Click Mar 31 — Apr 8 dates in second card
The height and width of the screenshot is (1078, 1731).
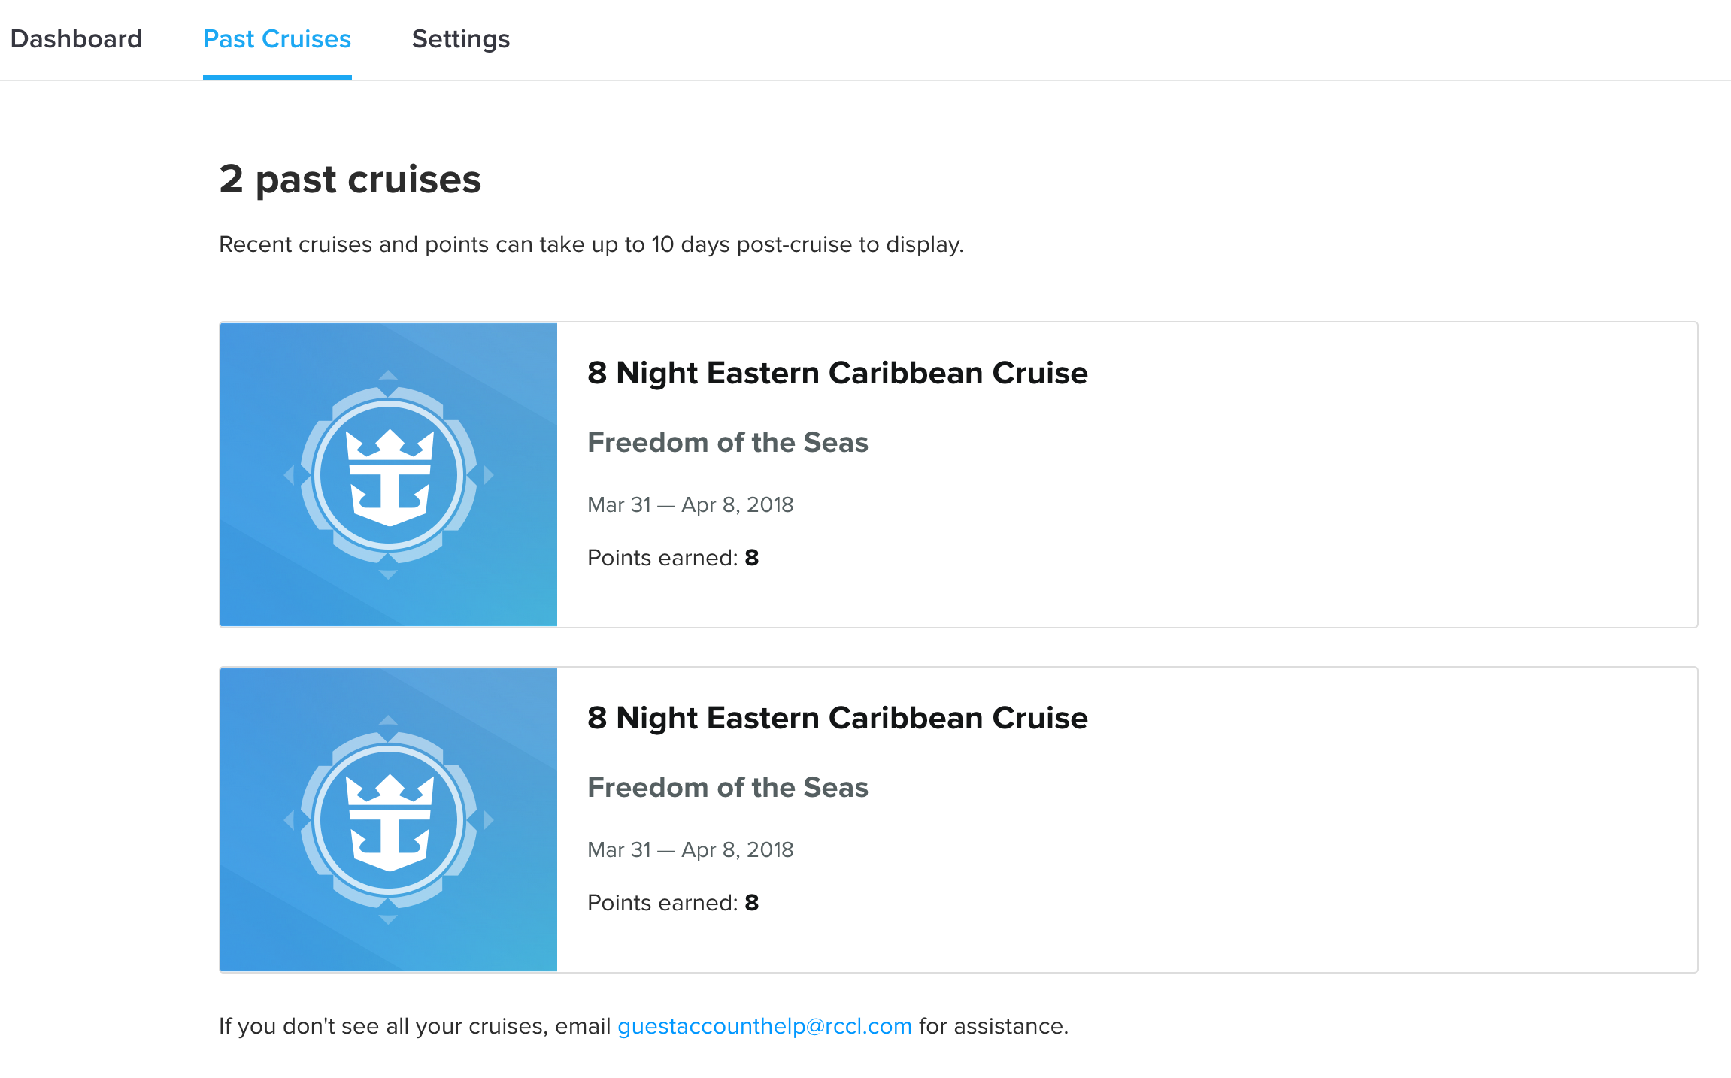690,849
